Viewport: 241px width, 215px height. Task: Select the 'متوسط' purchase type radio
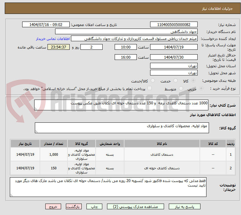tap(181, 89)
